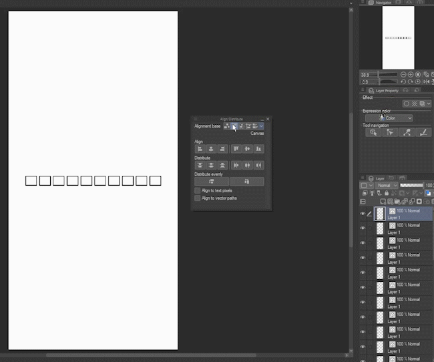Create new vector layer icon
This screenshot has width=434, height=362.
pyautogui.click(x=391, y=202)
